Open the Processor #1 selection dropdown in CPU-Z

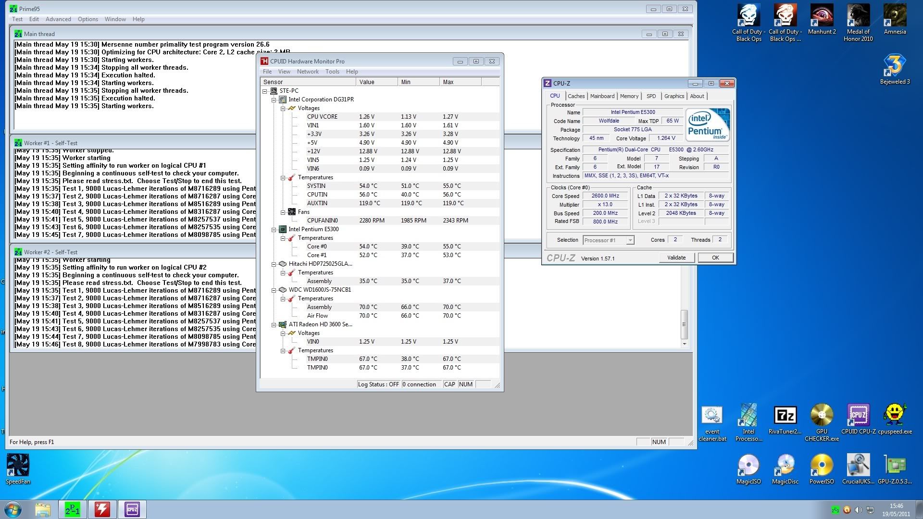coord(630,240)
